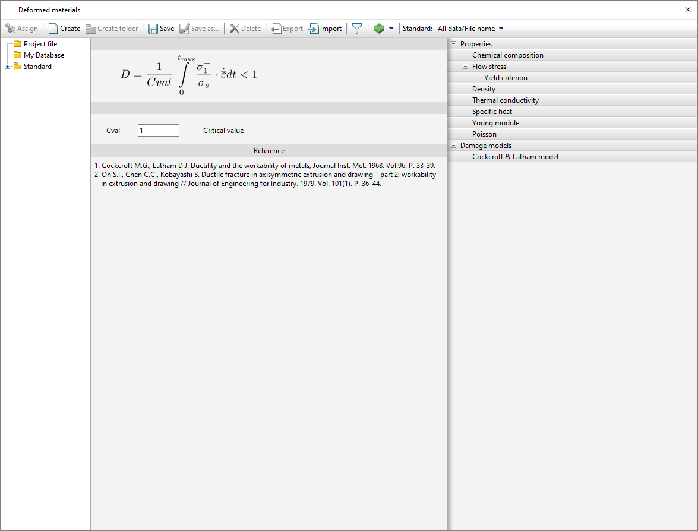Click the Save disk icon
This screenshot has height=531, width=698.
[x=153, y=29]
